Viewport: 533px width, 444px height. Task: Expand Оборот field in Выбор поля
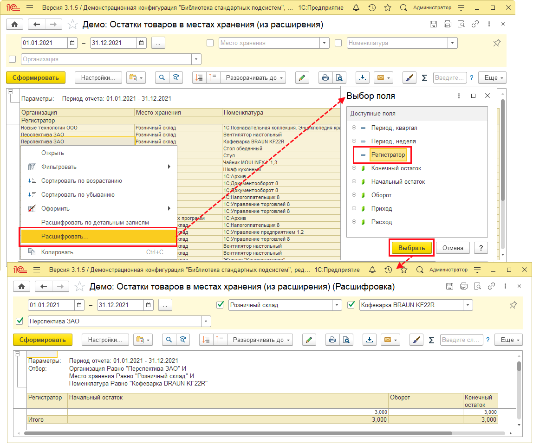[x=354, y=195]
